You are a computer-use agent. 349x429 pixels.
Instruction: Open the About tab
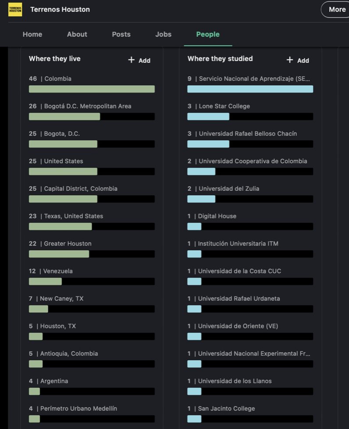(x=77, y=34)
